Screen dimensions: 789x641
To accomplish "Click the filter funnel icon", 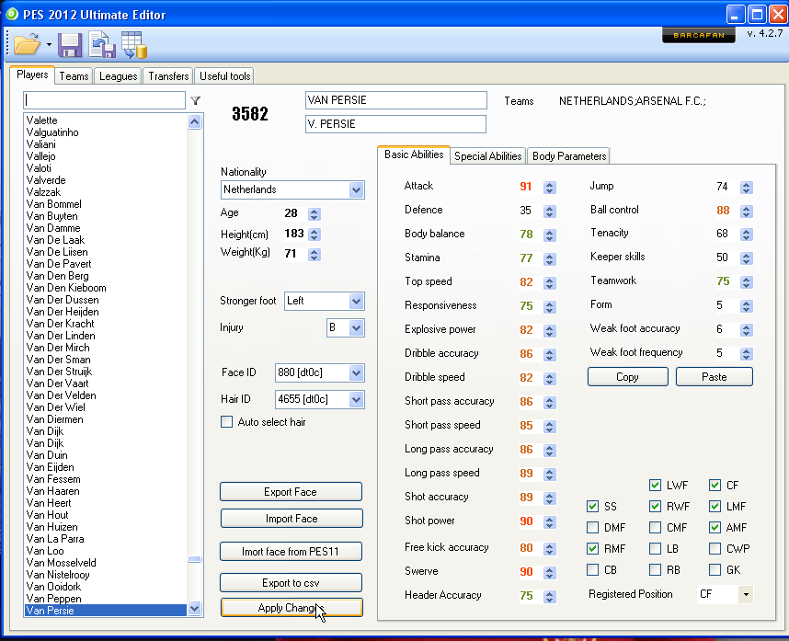I will [196, 101].
